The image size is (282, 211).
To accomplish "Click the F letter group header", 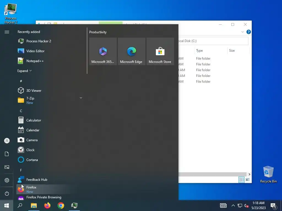I will [x=21, y=170].
